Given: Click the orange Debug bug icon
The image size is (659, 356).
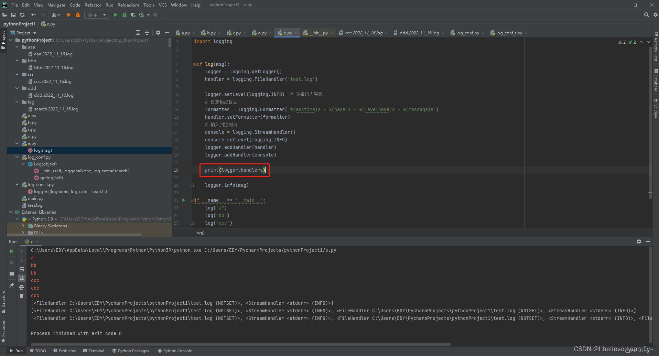Looking at the screenshot, I should (x=78, y=15).
